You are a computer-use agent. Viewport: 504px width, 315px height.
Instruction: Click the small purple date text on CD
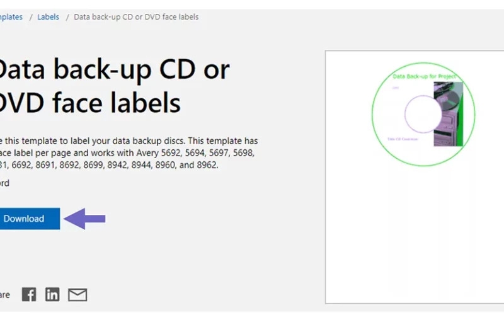396,88
